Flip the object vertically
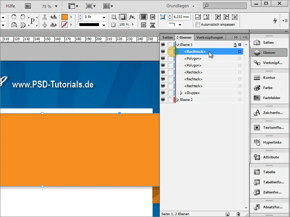Image resolution: width=290 pixels, height=217 pixels. [23, 25]
